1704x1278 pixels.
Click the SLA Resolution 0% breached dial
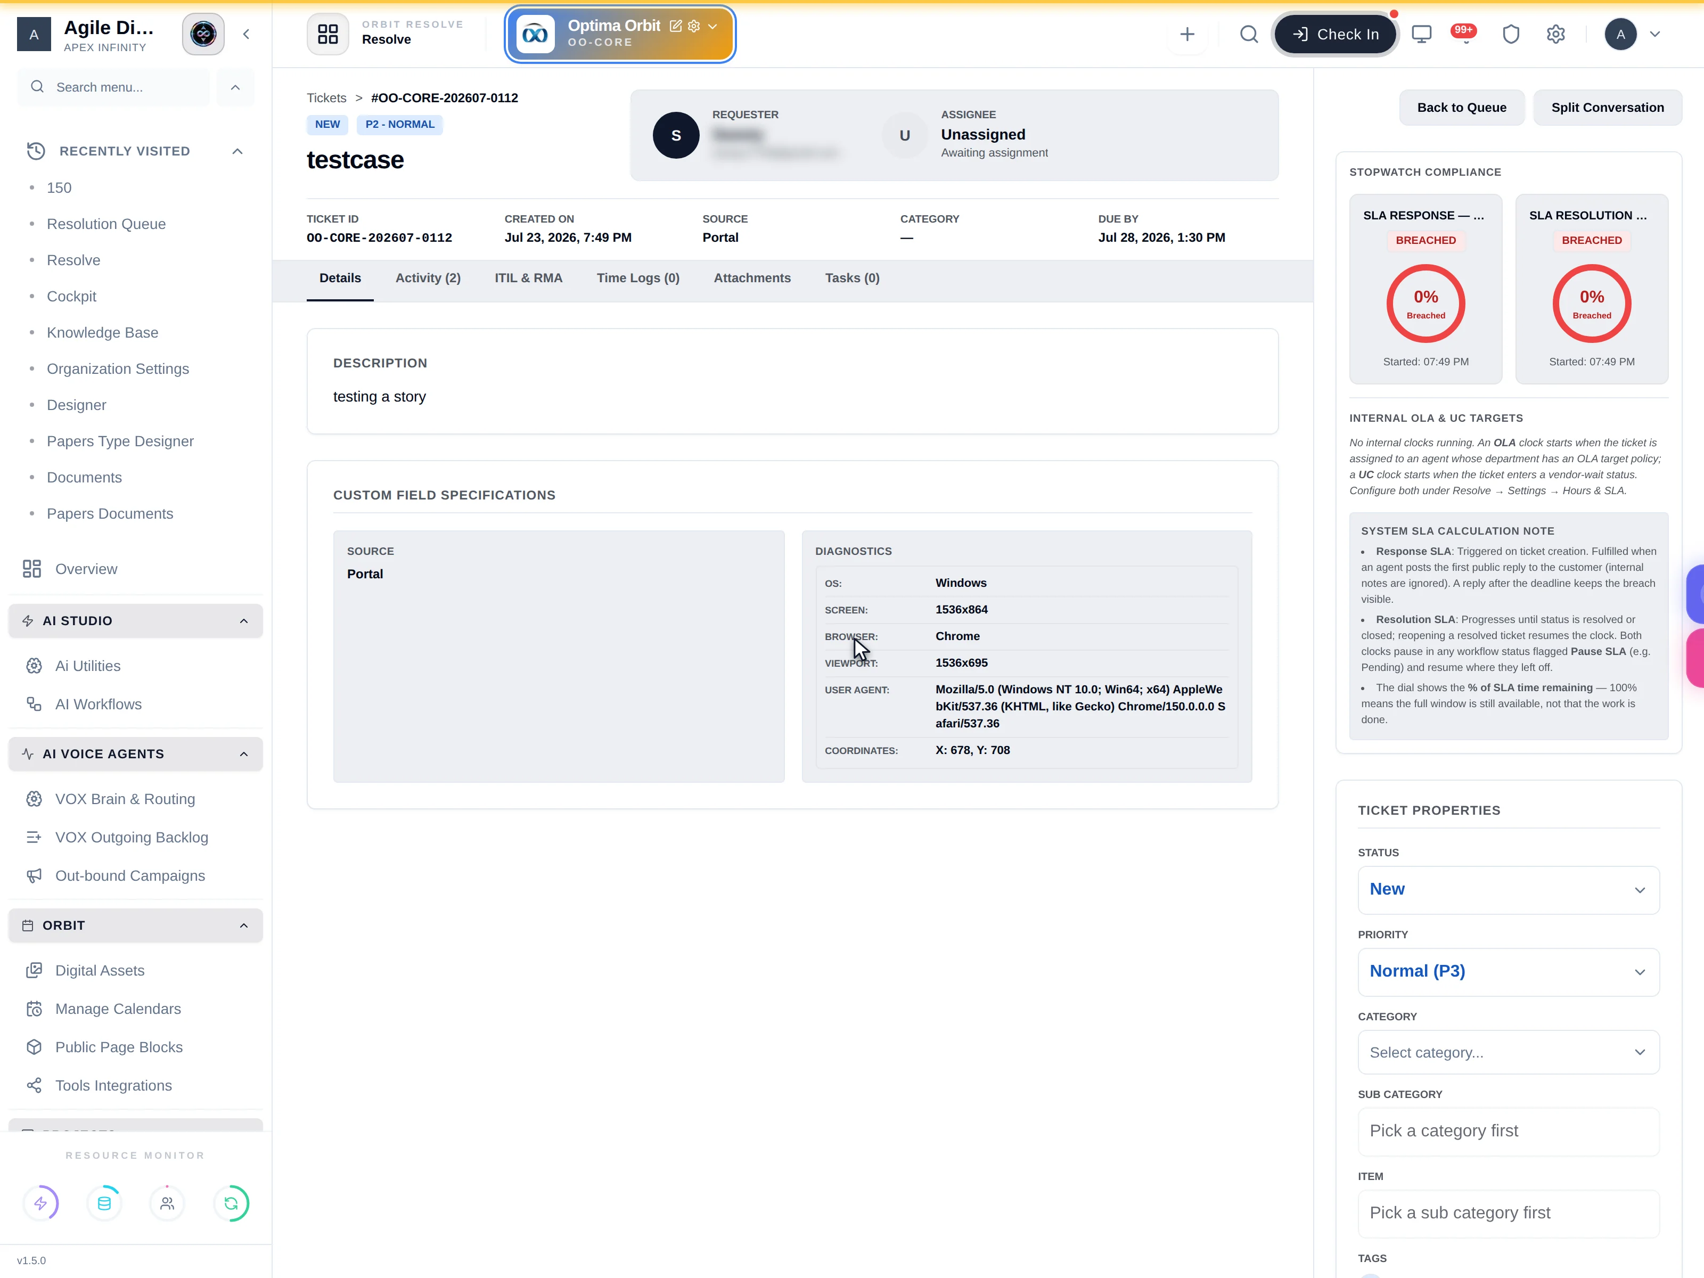tap(1592, 304)
